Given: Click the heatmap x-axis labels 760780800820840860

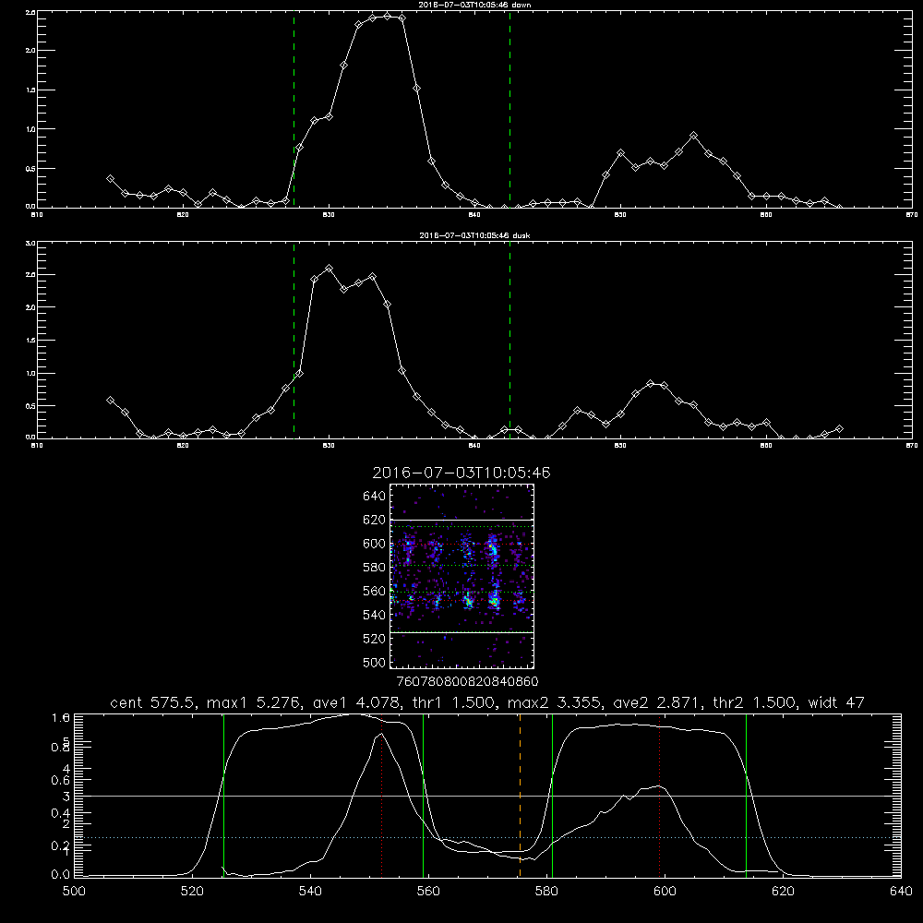Looking at the screenshot, I should pos(467,681).
